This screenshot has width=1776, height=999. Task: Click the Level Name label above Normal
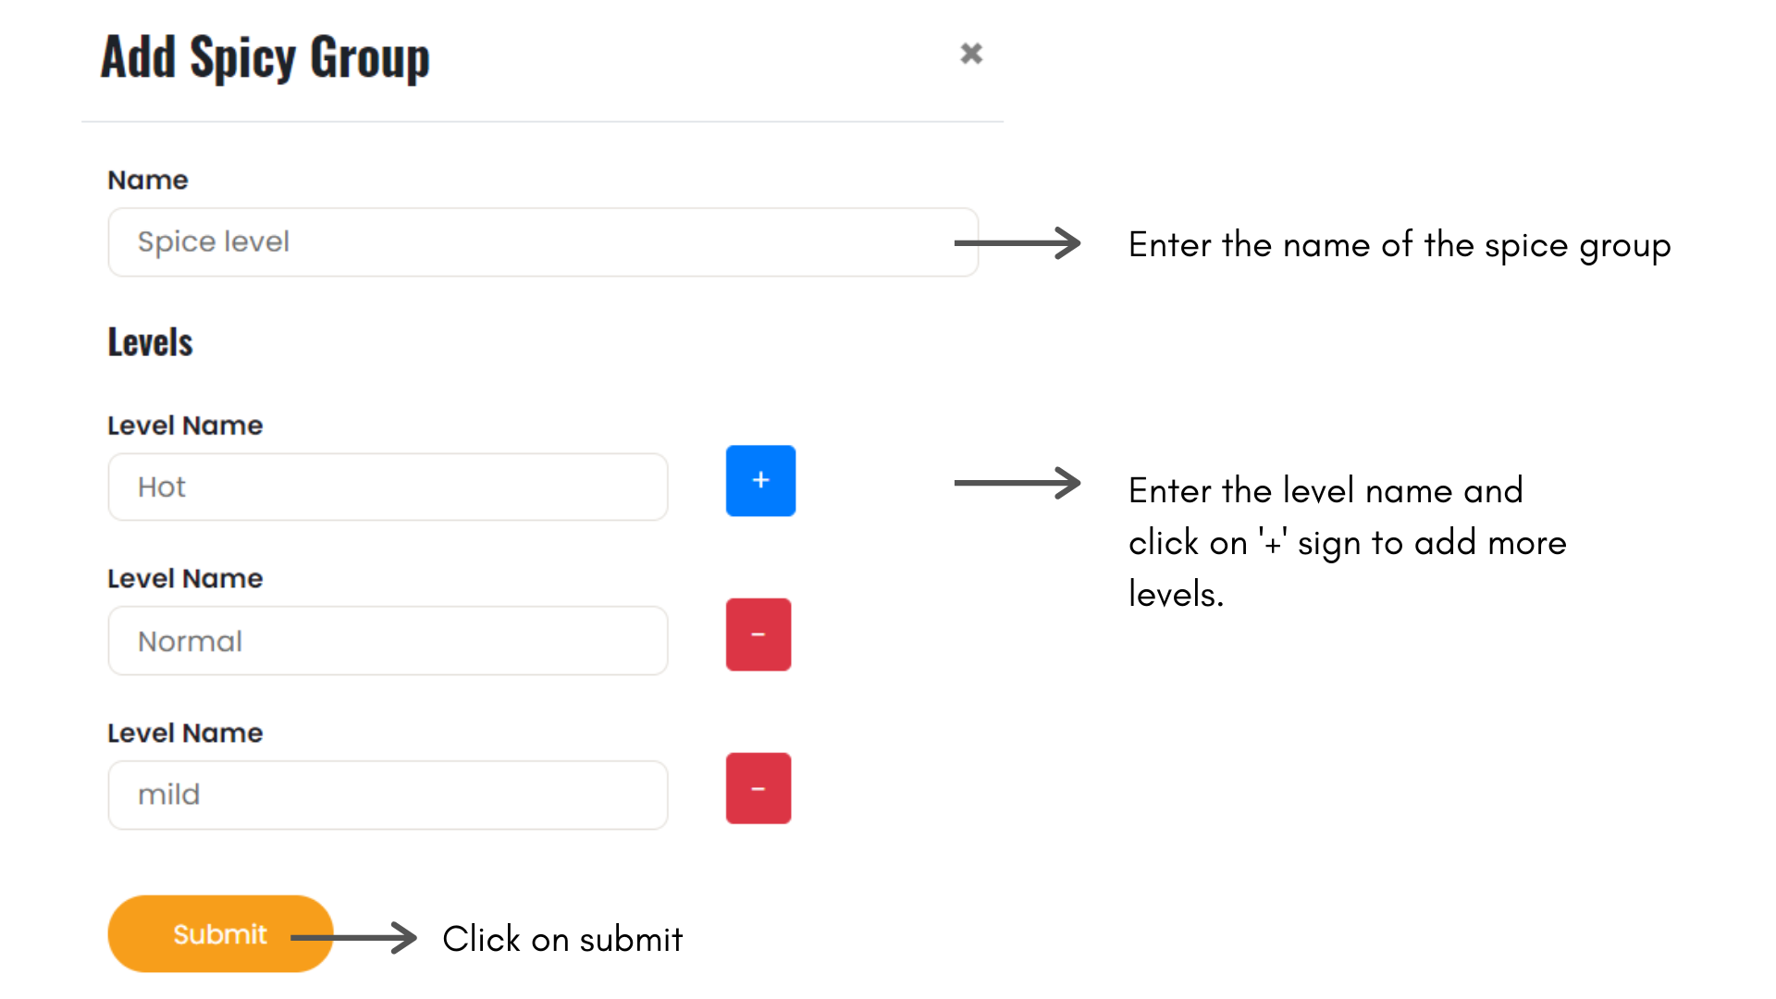pos(185,579)
